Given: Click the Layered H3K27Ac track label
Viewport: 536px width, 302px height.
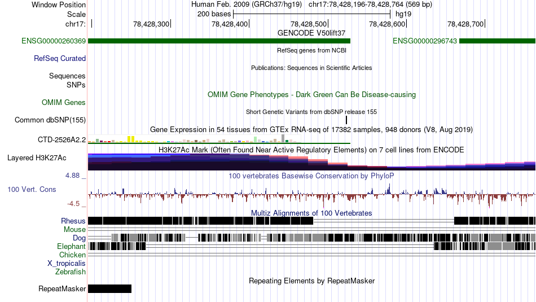Looking at the screenshot, I should (37, 158).
